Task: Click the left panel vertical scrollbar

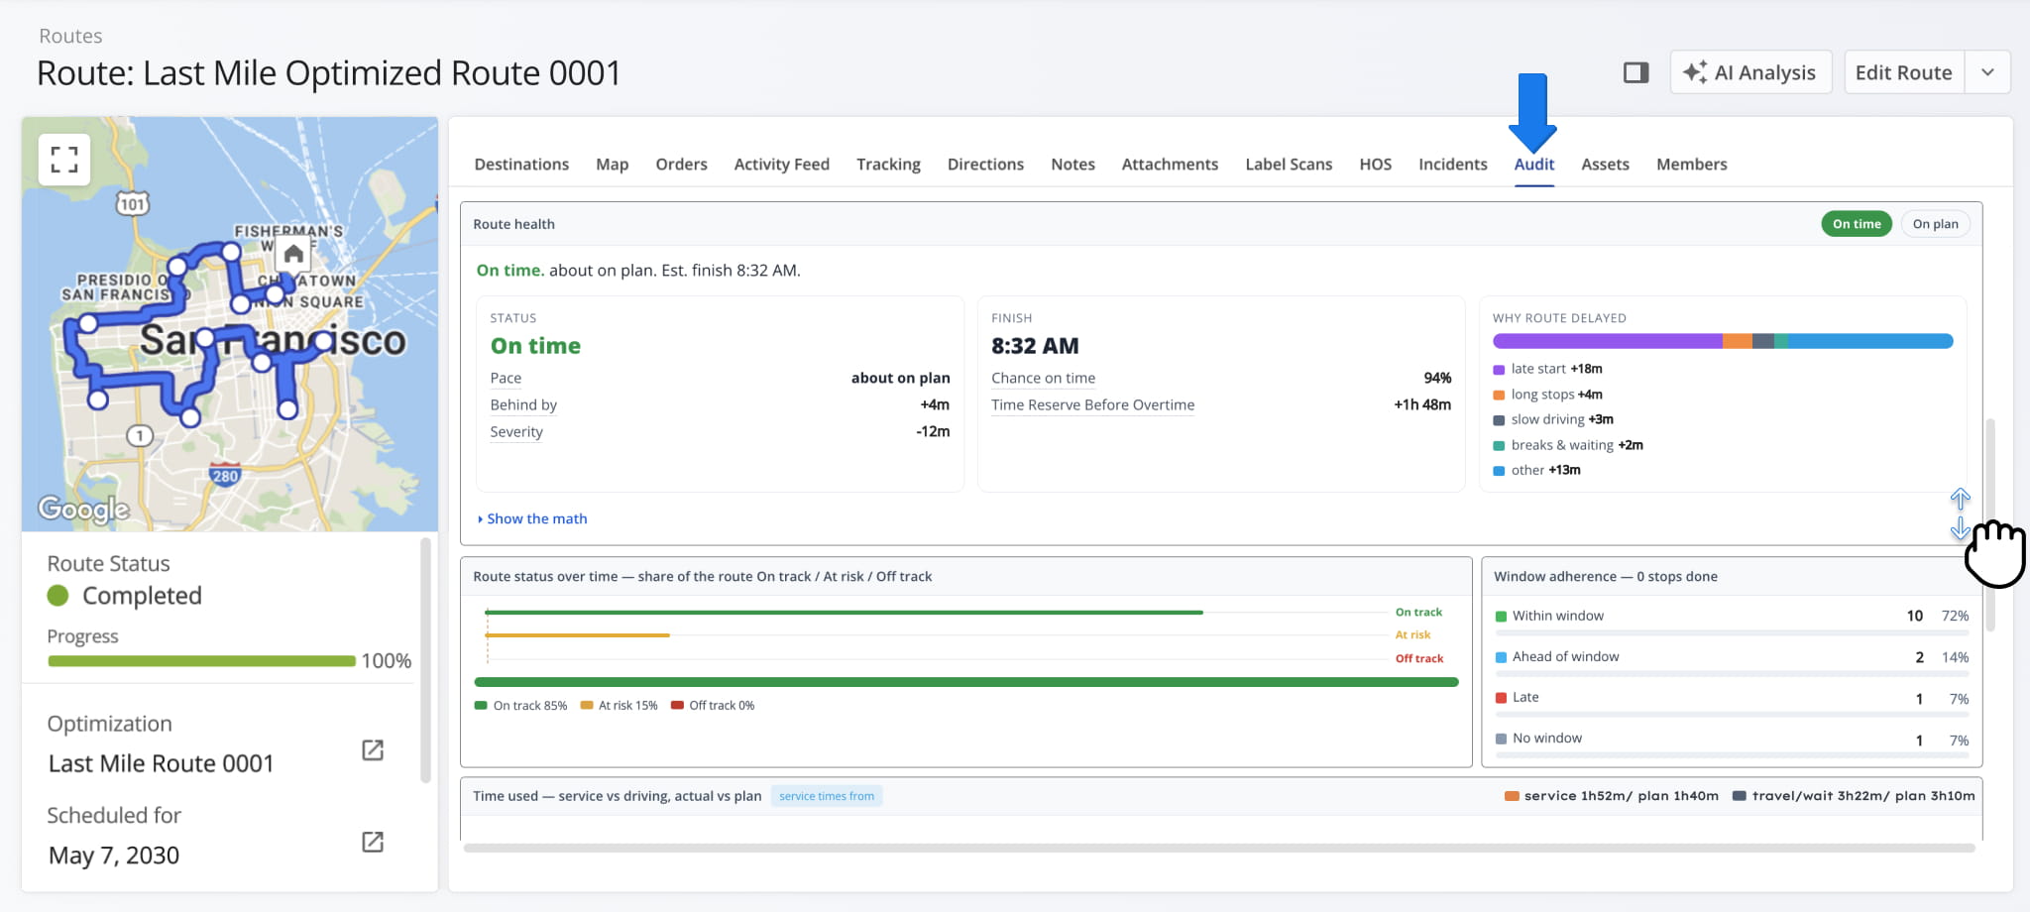Action: coord(425,660)
